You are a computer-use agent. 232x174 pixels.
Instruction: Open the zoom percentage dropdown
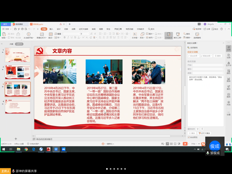194,144
